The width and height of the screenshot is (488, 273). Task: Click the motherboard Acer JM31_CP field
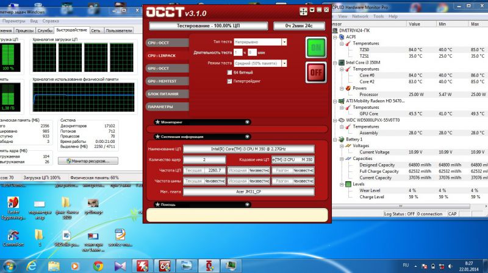click(x=248, y=192)
